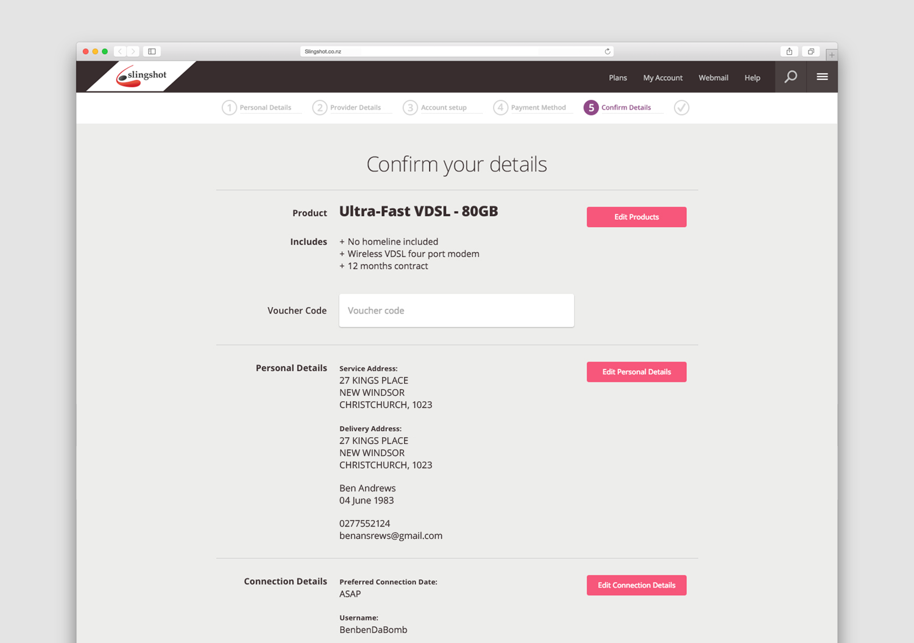Go to step 3 Account setup
The image size is (914, 643).
pos(435,108)
